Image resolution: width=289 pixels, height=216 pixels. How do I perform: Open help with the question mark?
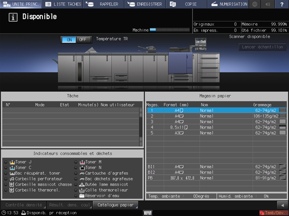click(x=282, y=4)
